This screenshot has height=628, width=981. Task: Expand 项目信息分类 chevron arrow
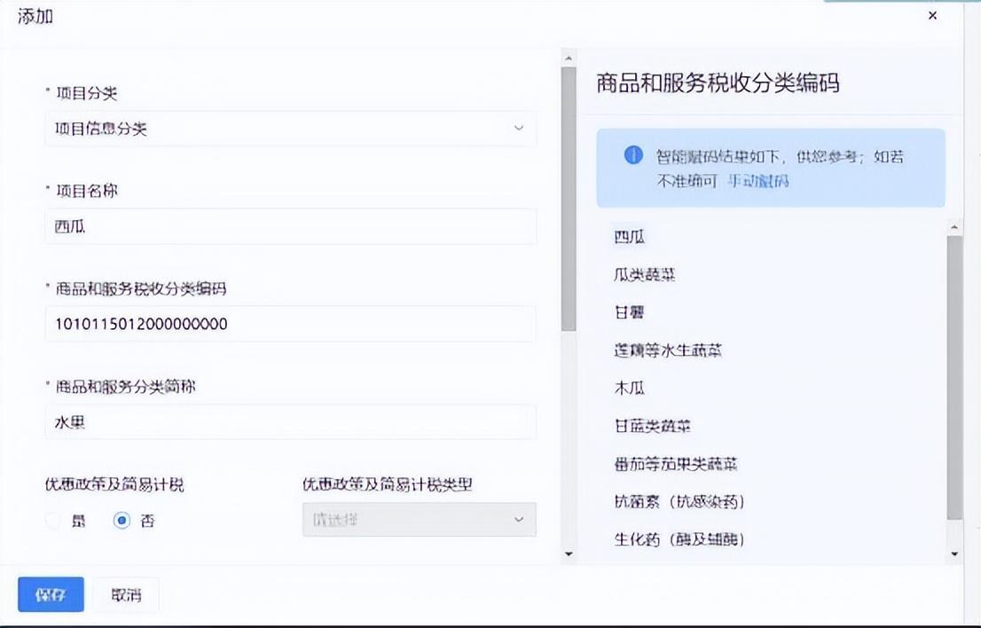[x=519, y=129]
